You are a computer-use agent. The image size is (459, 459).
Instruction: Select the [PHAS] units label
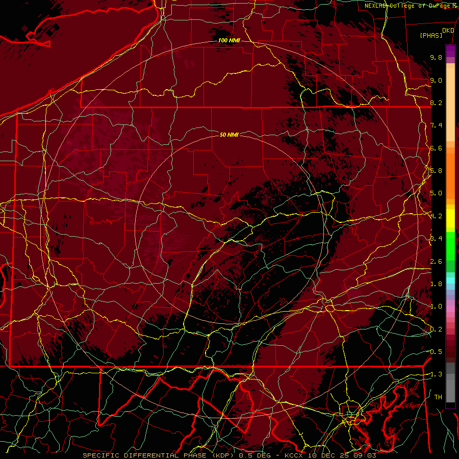point(431,36)
